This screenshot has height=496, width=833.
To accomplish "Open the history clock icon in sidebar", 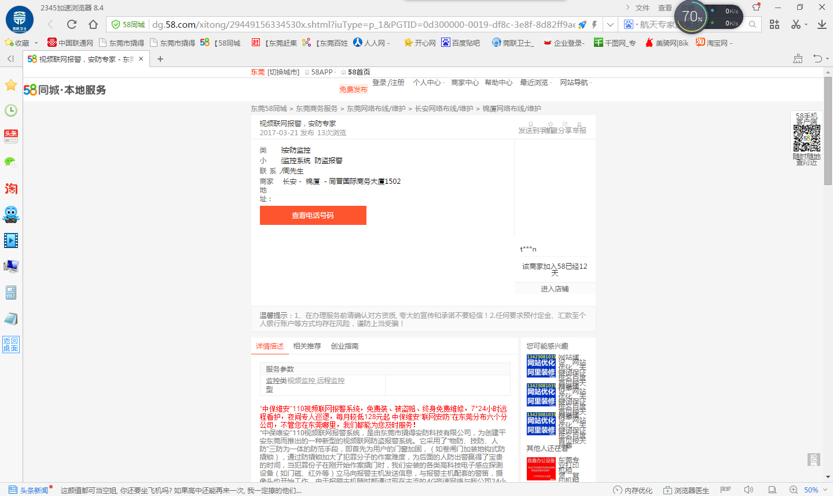I will [11, 110].
